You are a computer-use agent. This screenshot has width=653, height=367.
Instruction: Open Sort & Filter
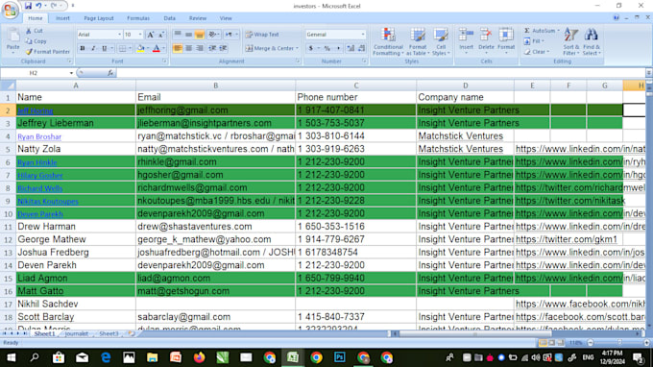tap(570, 41)
